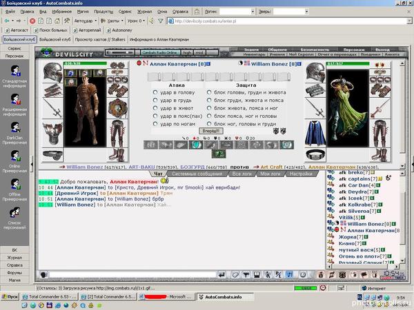Click the smiley emoticon icon in chat bar

tap(303, 275)
